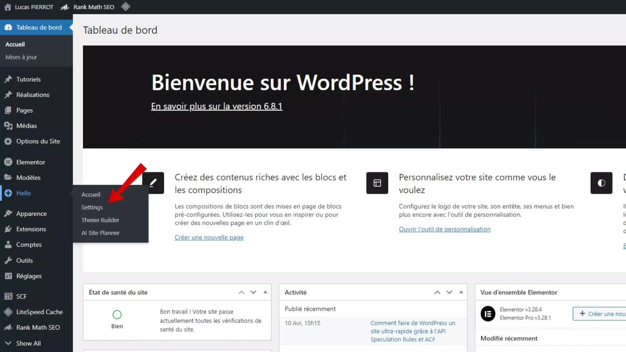Open Accueil in the Hello submenu
Screen dimensions: 626x352
pos(91,195)
